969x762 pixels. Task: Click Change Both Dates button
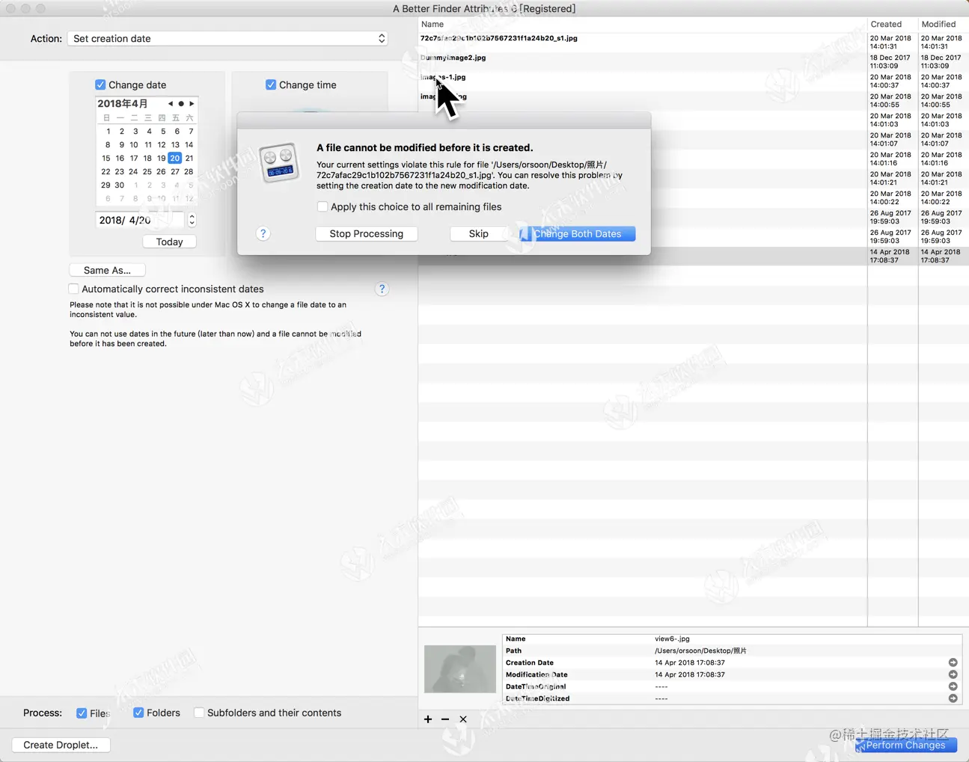pyautogui.click(x=578, y=234)
